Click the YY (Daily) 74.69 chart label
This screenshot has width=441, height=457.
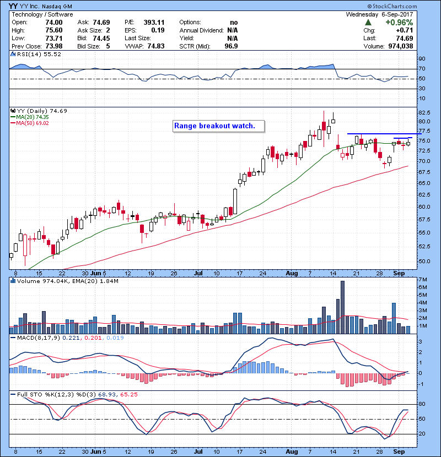tap(42, 111)
